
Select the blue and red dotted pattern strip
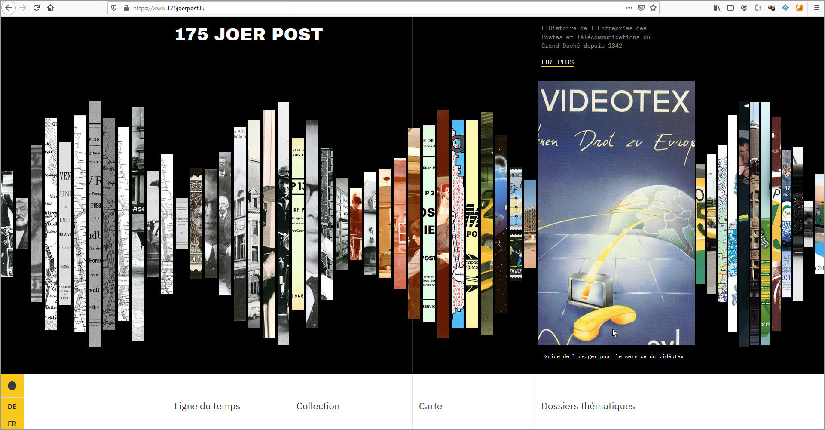(x=458, y=224)
